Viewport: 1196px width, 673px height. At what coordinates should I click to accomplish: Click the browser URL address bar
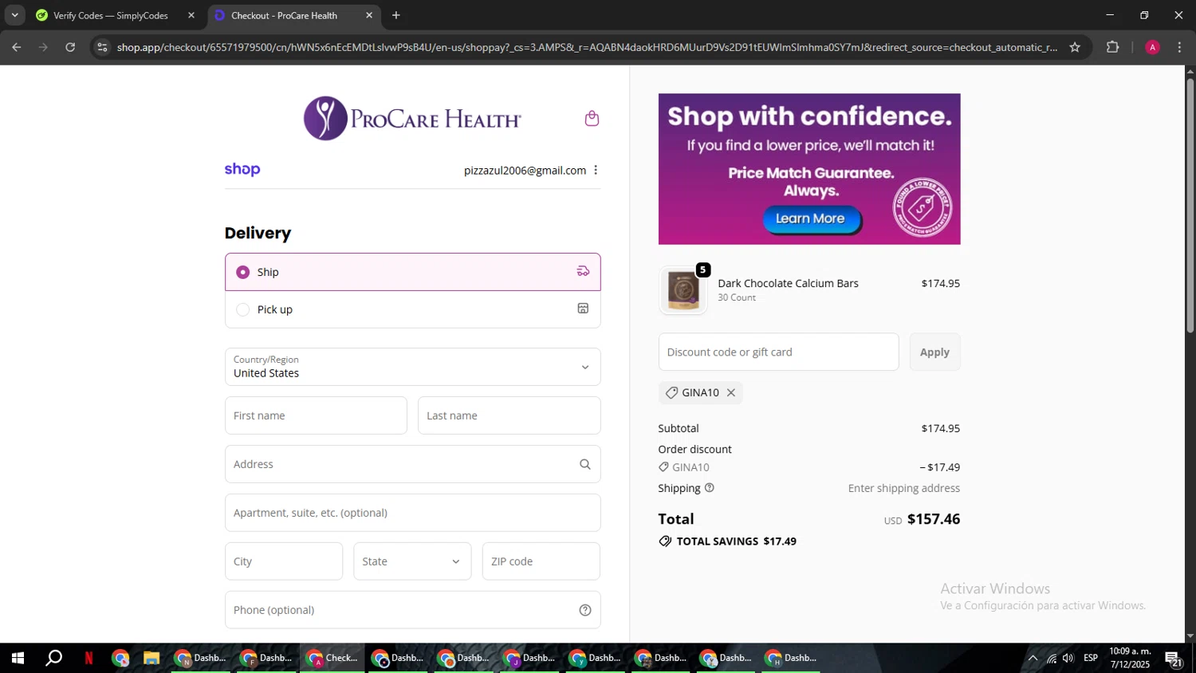coord(587,47)
